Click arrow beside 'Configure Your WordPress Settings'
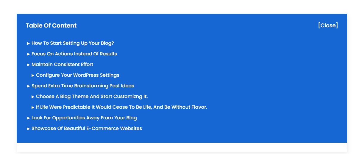The image size is (362, 154). click(x=33, y=76)
